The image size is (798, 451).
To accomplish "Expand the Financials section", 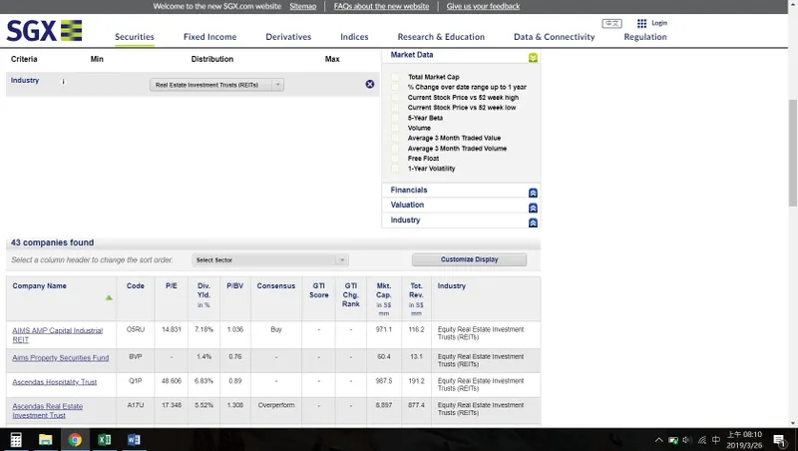I will pos(533,193).
